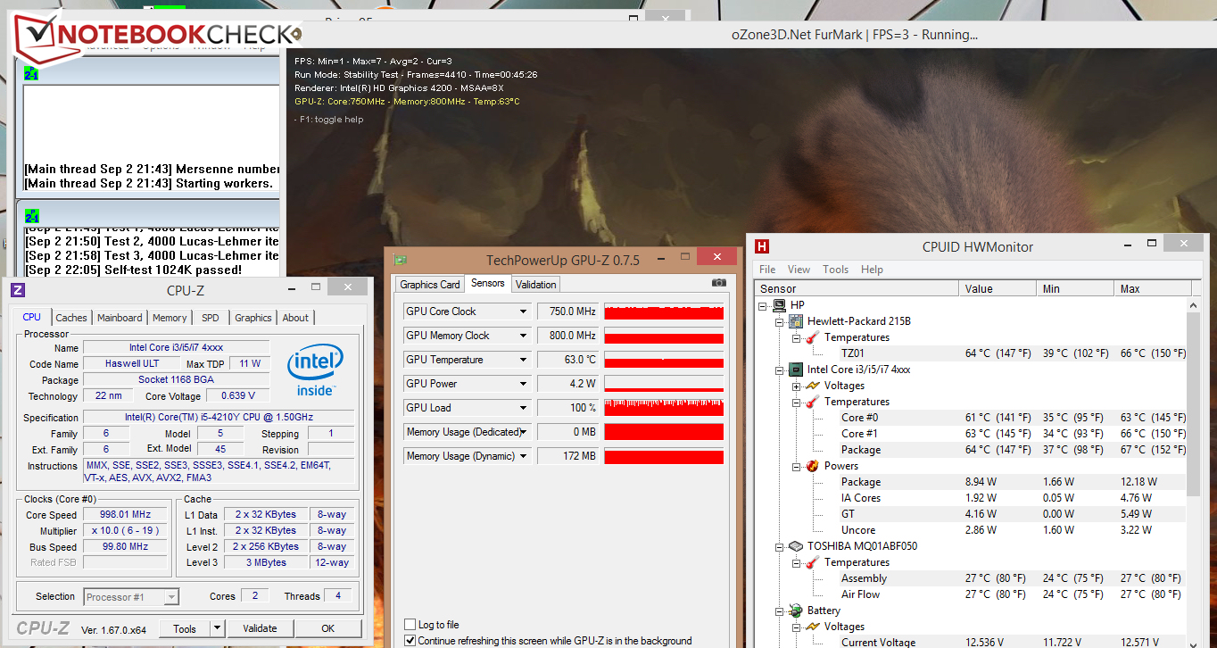Open the GPU Memory Clock sensor dropdown

tap(524, 336)
